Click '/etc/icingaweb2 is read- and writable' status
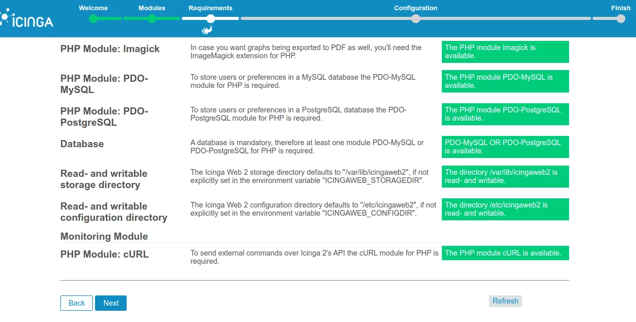The width and height of the screenshot is (636, 322). point(505,209)
